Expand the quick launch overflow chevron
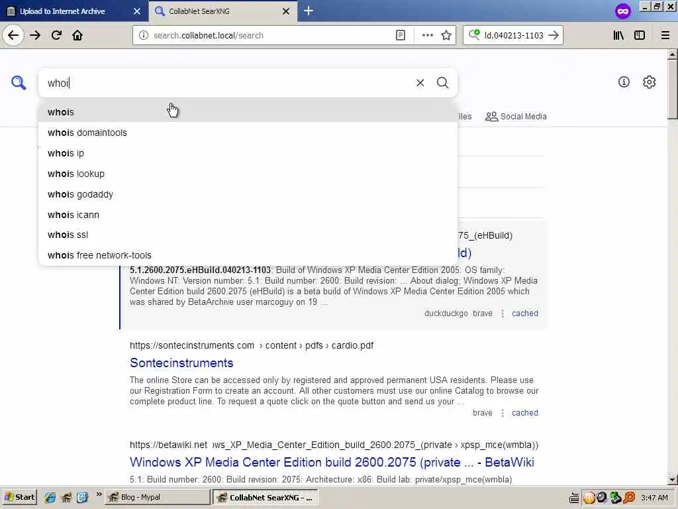 (x=99, y=494)
